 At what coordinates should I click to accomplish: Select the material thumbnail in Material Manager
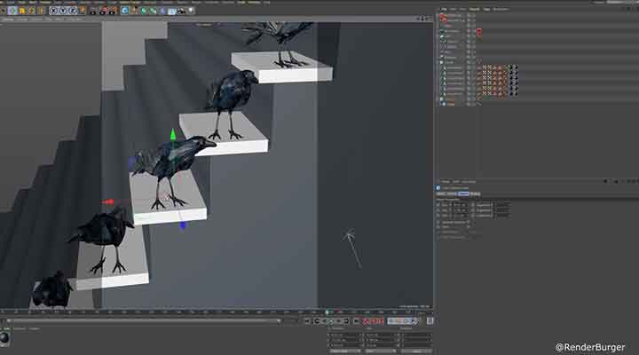tap(6, 337)
